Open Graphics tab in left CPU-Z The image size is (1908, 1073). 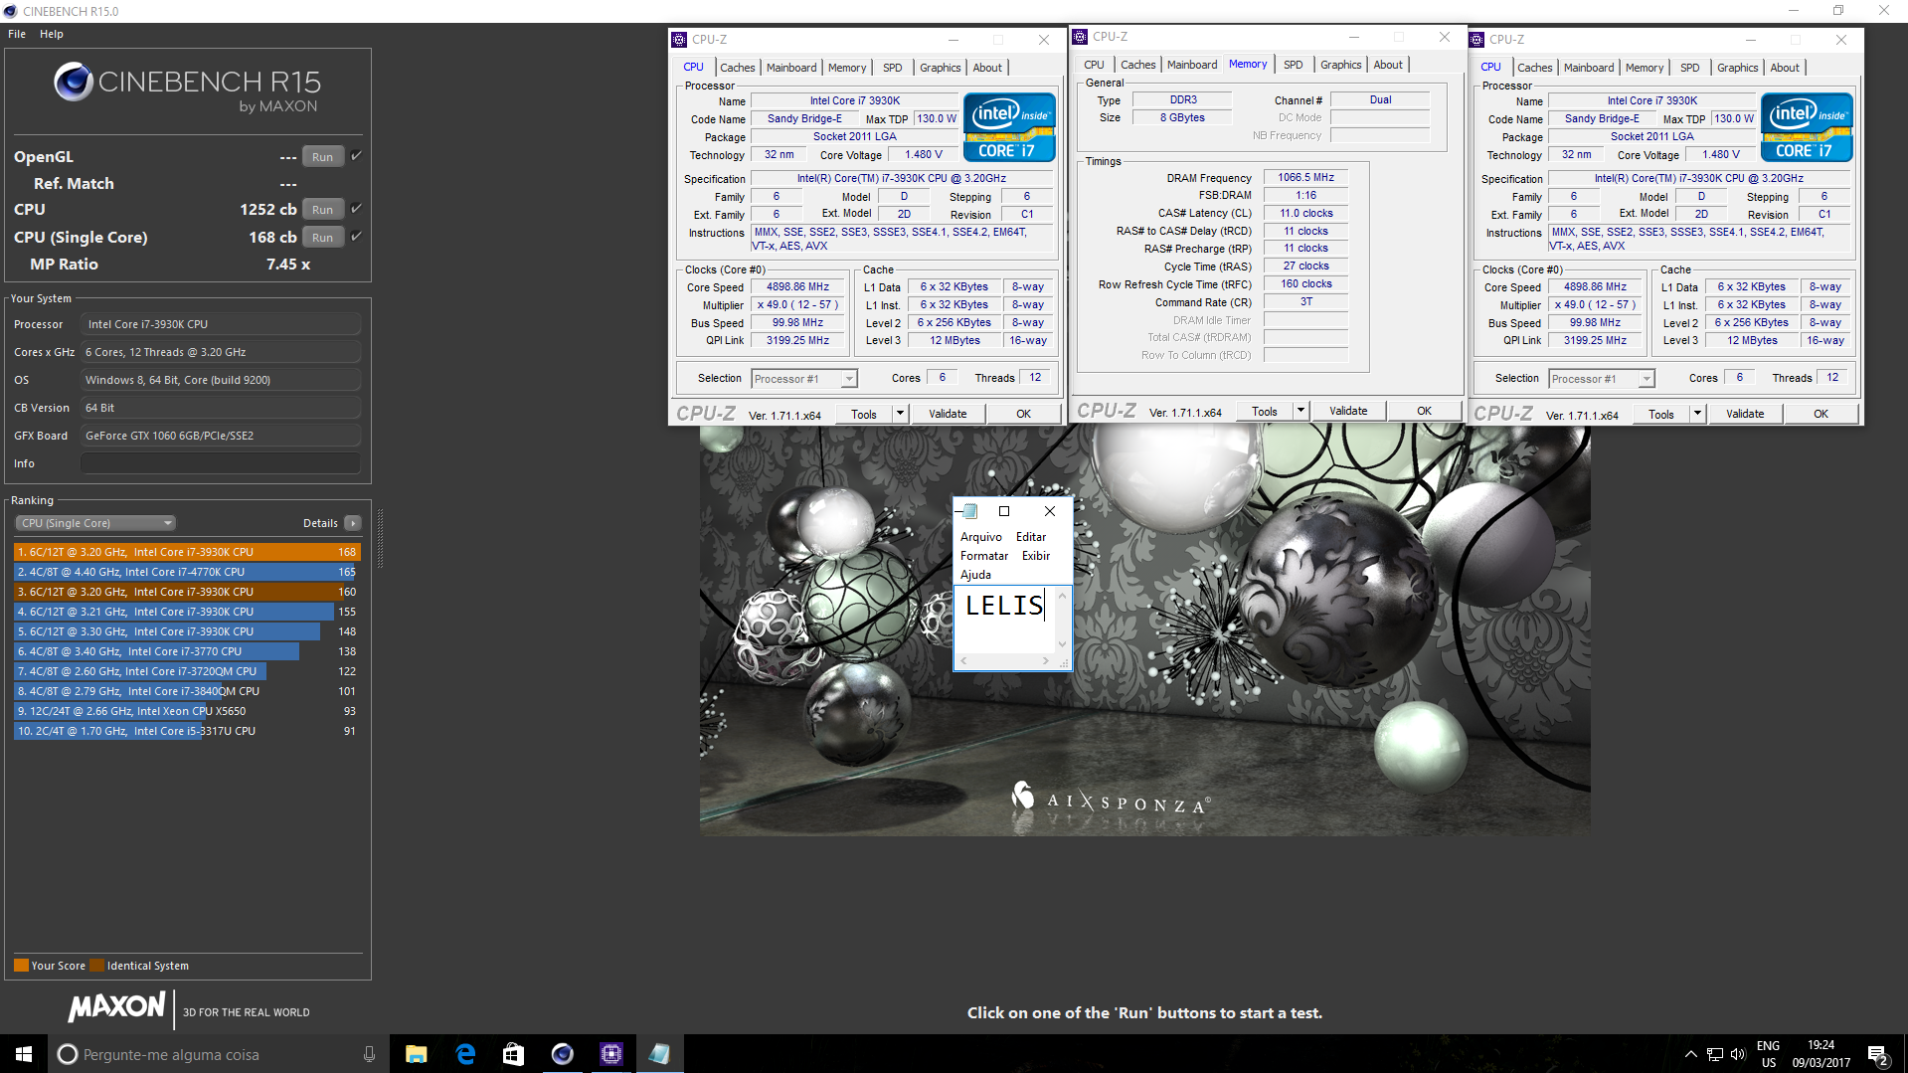pos(941,68)
